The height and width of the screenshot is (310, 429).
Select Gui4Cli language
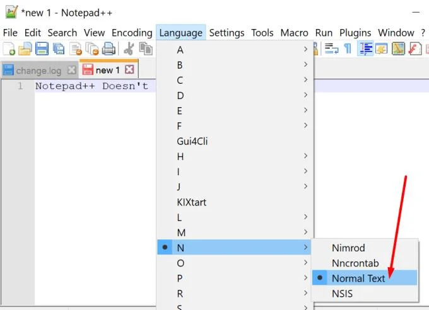pos(235,141)
